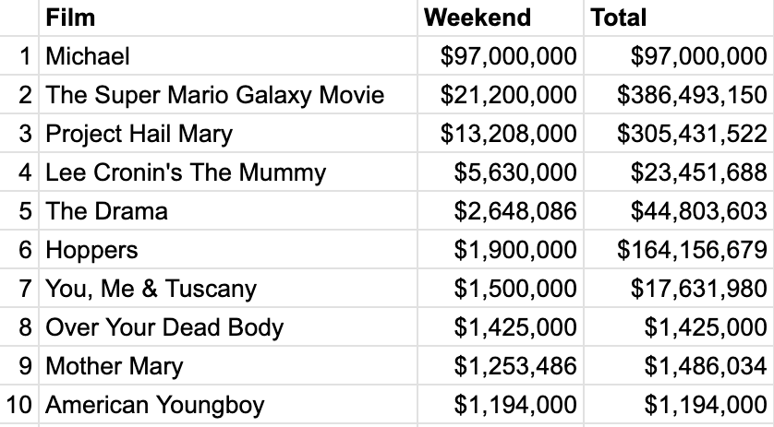The image size is (774, 427).
Task: Select the Total column header cell
Action: [x=679, y=18]
